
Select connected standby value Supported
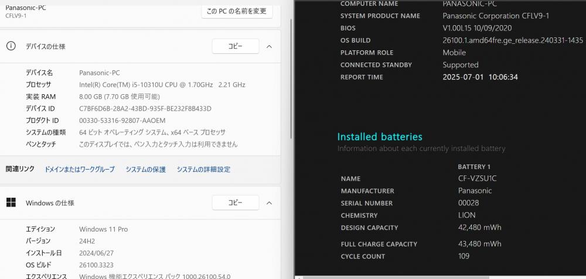461,65
